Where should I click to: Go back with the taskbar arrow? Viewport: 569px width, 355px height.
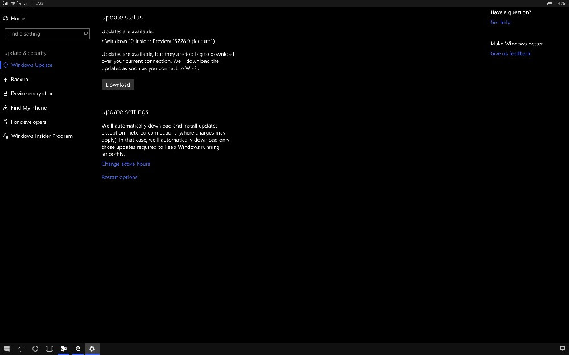pos(21,349)
